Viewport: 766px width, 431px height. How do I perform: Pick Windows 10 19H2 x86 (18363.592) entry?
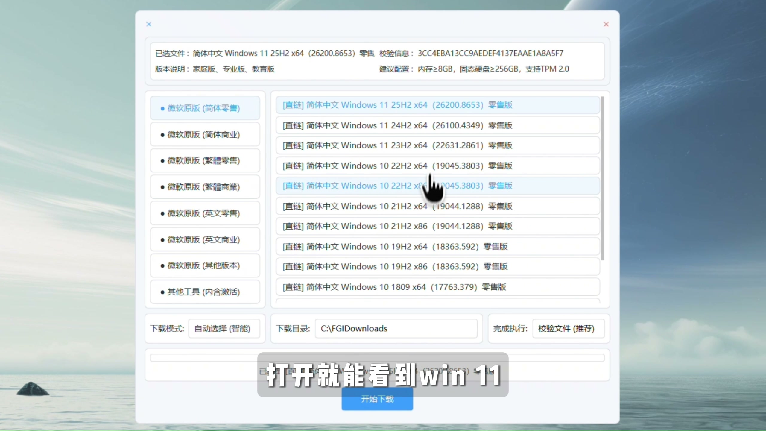tap(438, 267)
